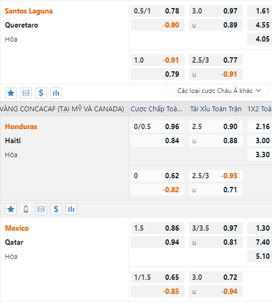
Task: Open the dollar icon under Honduras match
Action: tap(56, 209)
